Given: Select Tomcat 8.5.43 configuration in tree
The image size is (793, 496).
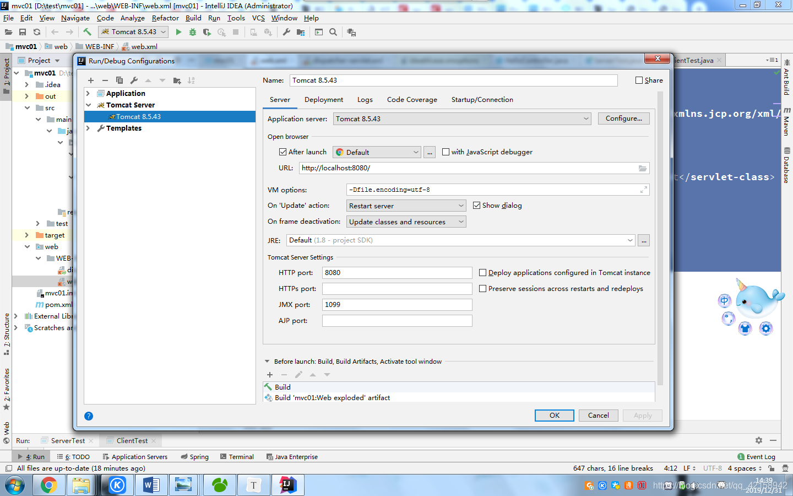Looking at the screenshot, I should click(170, 117).
